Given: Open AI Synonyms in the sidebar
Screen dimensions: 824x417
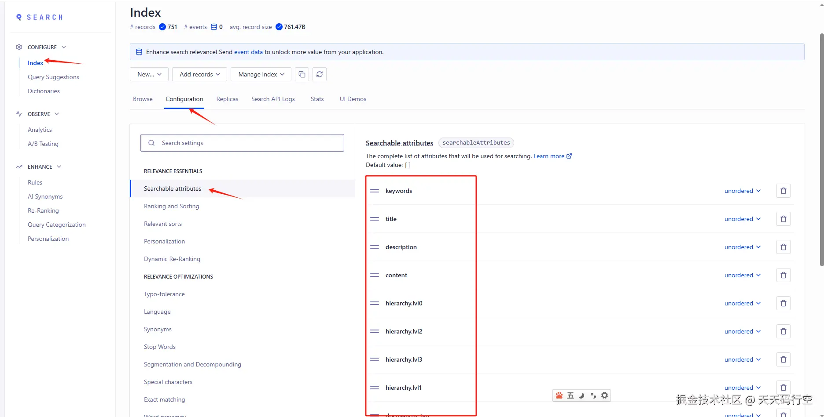Looking at the screenshot, I should coord(45,196).
